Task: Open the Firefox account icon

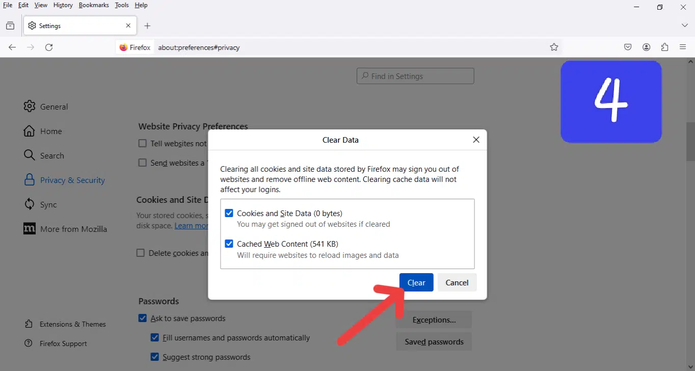Action: pos(646,47)
